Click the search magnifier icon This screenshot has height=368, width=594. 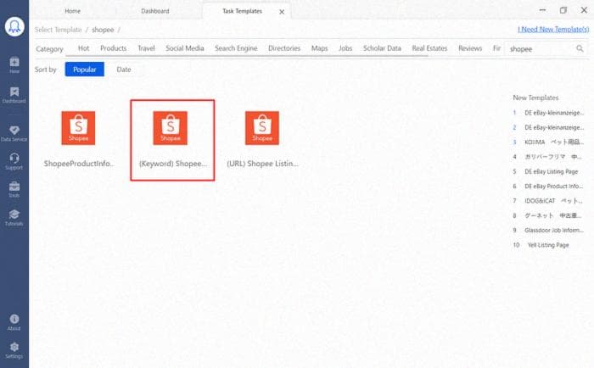580,48
